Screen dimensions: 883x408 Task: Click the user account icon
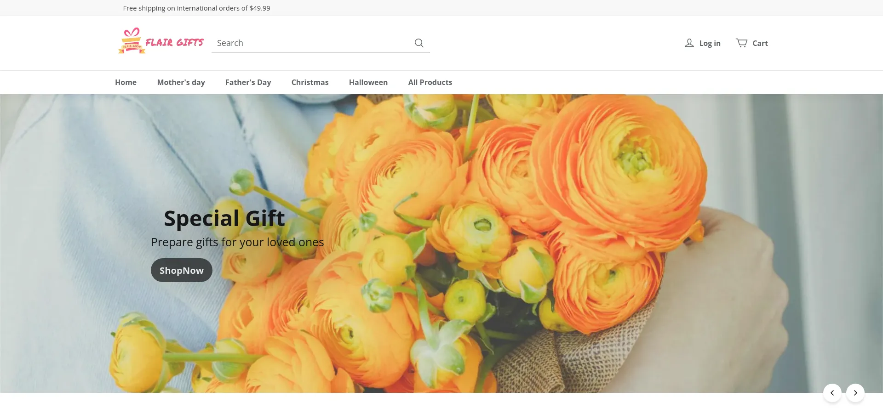[x=689, y=43]
